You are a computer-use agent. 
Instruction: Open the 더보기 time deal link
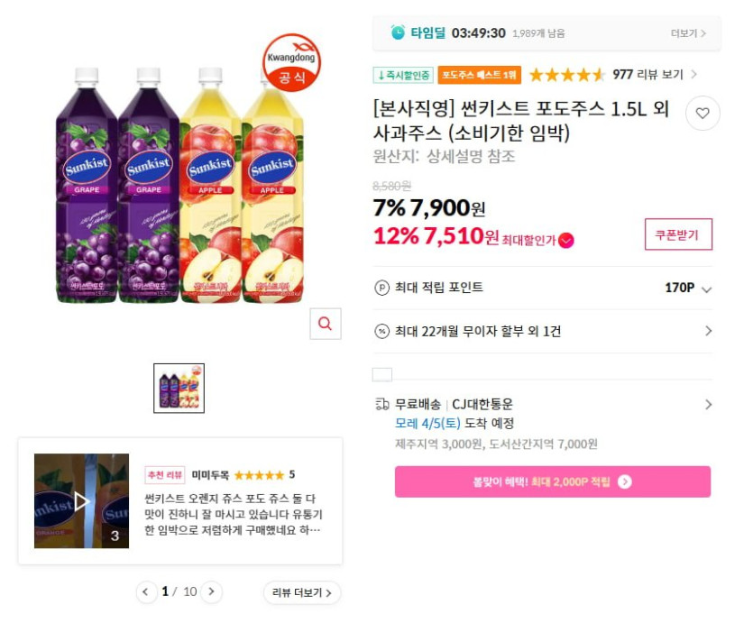[688, 33]
